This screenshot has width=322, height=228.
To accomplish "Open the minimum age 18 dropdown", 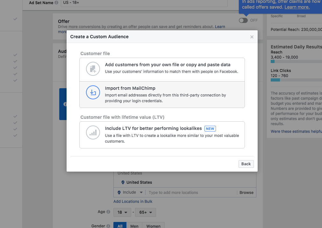I will [x=122, y=212].
